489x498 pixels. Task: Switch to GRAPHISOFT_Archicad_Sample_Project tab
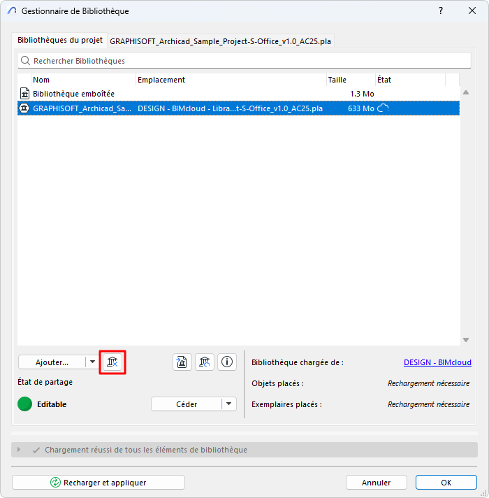tap(220, 41)
